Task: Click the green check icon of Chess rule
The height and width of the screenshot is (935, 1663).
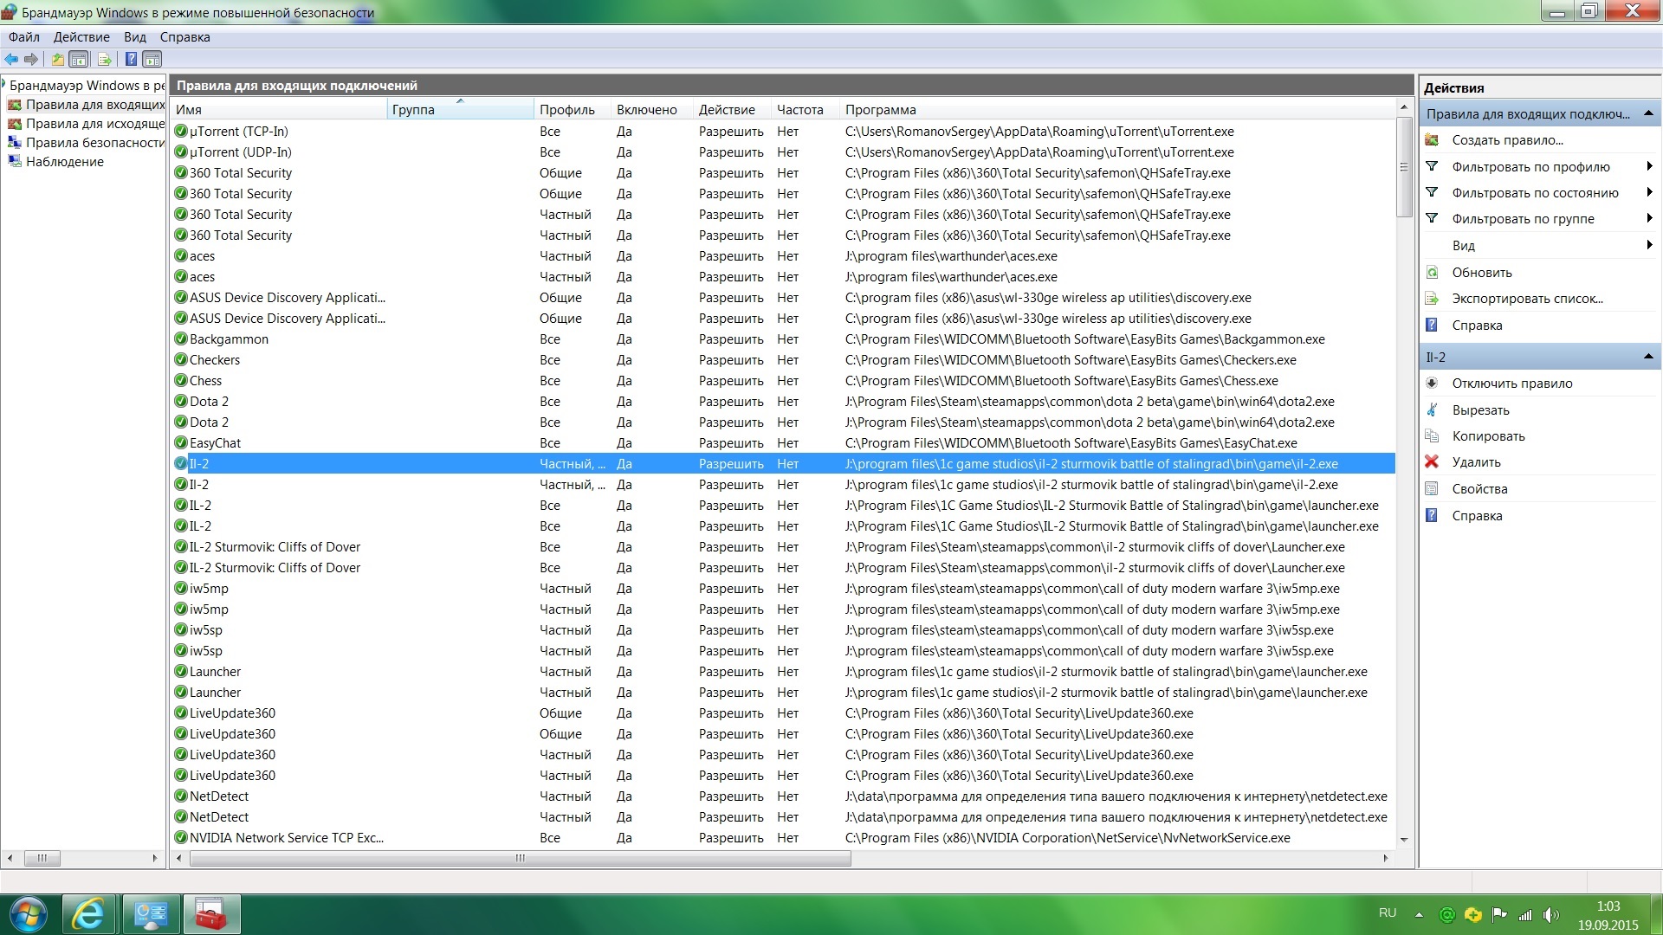Action: coord(181,381)
